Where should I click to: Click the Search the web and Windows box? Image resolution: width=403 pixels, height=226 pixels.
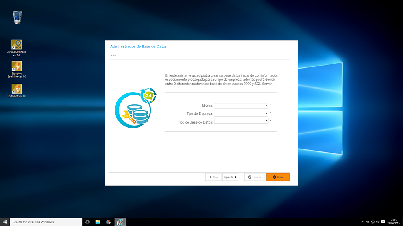click(x=46, y=222)
